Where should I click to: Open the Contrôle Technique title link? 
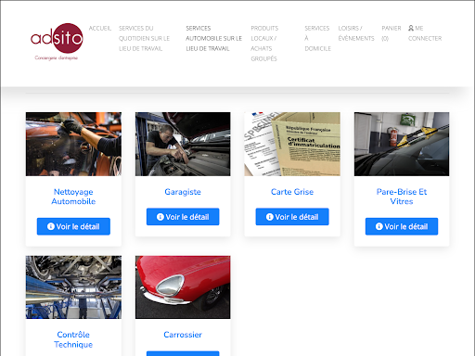73,339
